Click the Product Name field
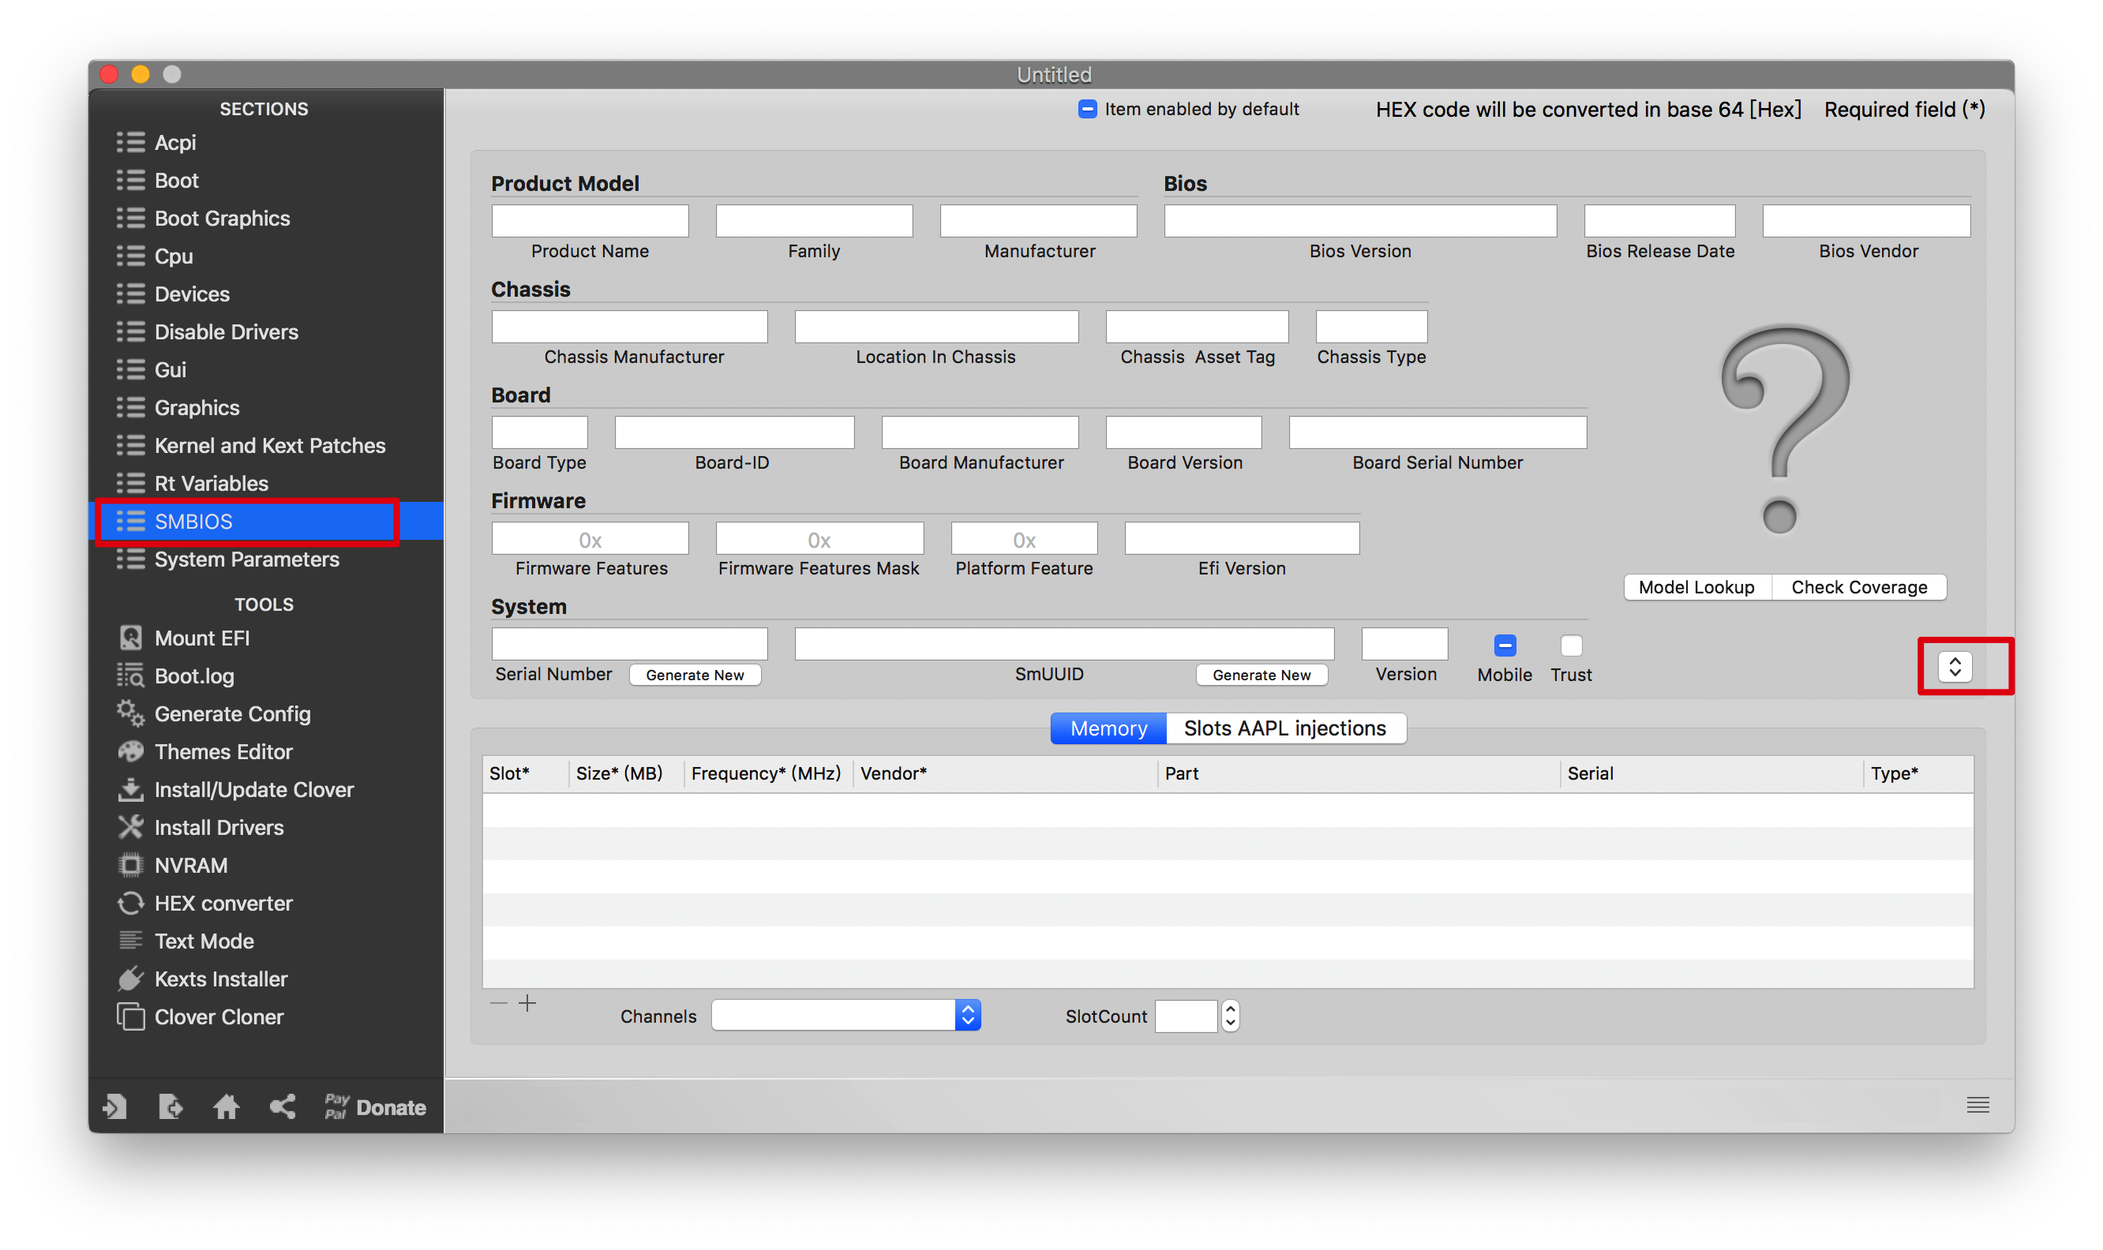Screen dimensions: 2103x1250 tap(590, 221)
